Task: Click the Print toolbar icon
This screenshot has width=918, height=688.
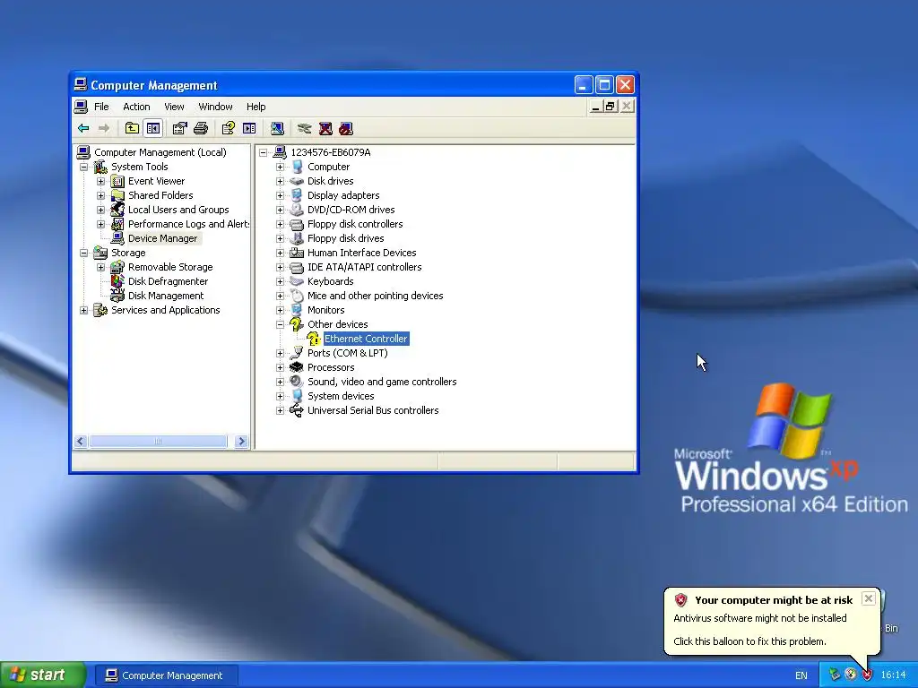Action: [x=201, y=128]
